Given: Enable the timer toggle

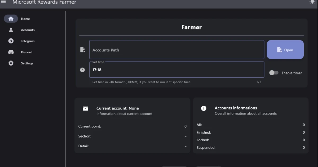Looking at the screenshot, I should tap(274, 72).
